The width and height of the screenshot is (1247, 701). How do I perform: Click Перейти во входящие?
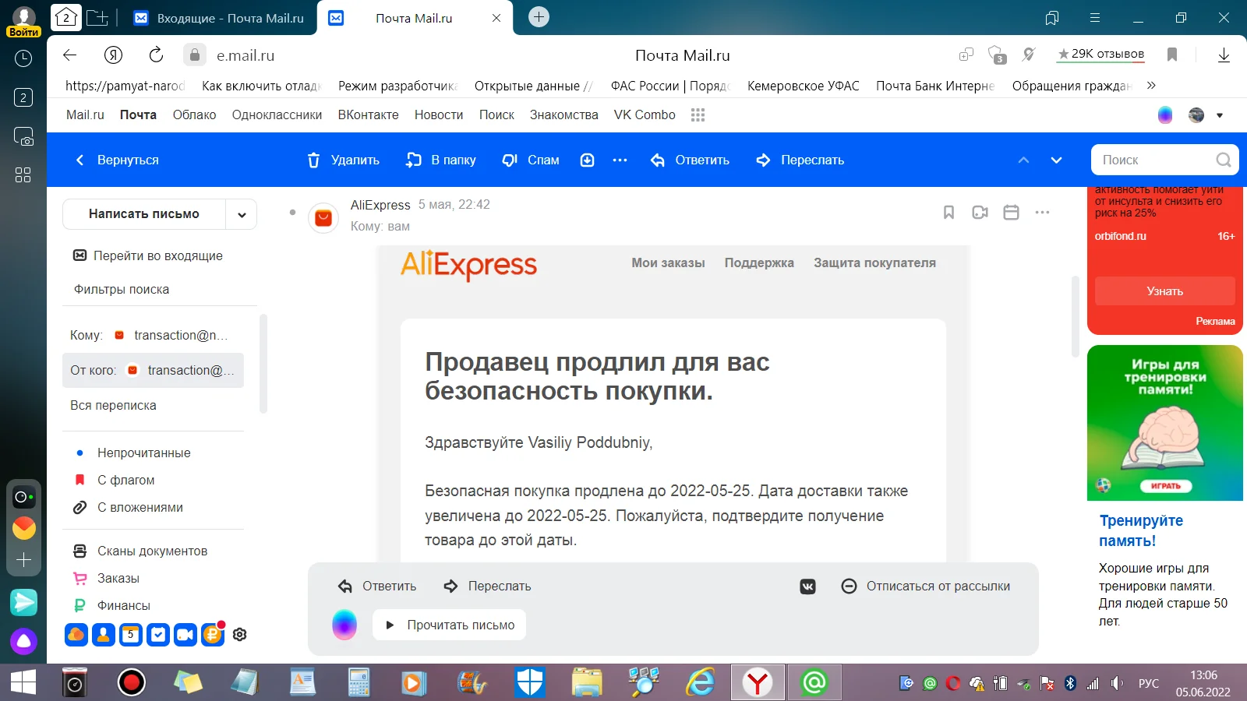147,255
